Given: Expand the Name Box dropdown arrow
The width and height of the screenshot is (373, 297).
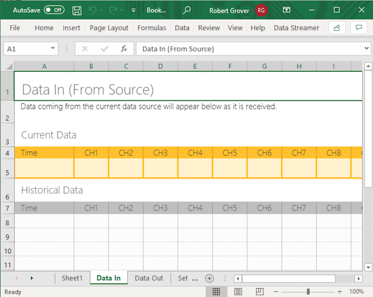Looking at the screenshot, I should (x=53, y=49).
